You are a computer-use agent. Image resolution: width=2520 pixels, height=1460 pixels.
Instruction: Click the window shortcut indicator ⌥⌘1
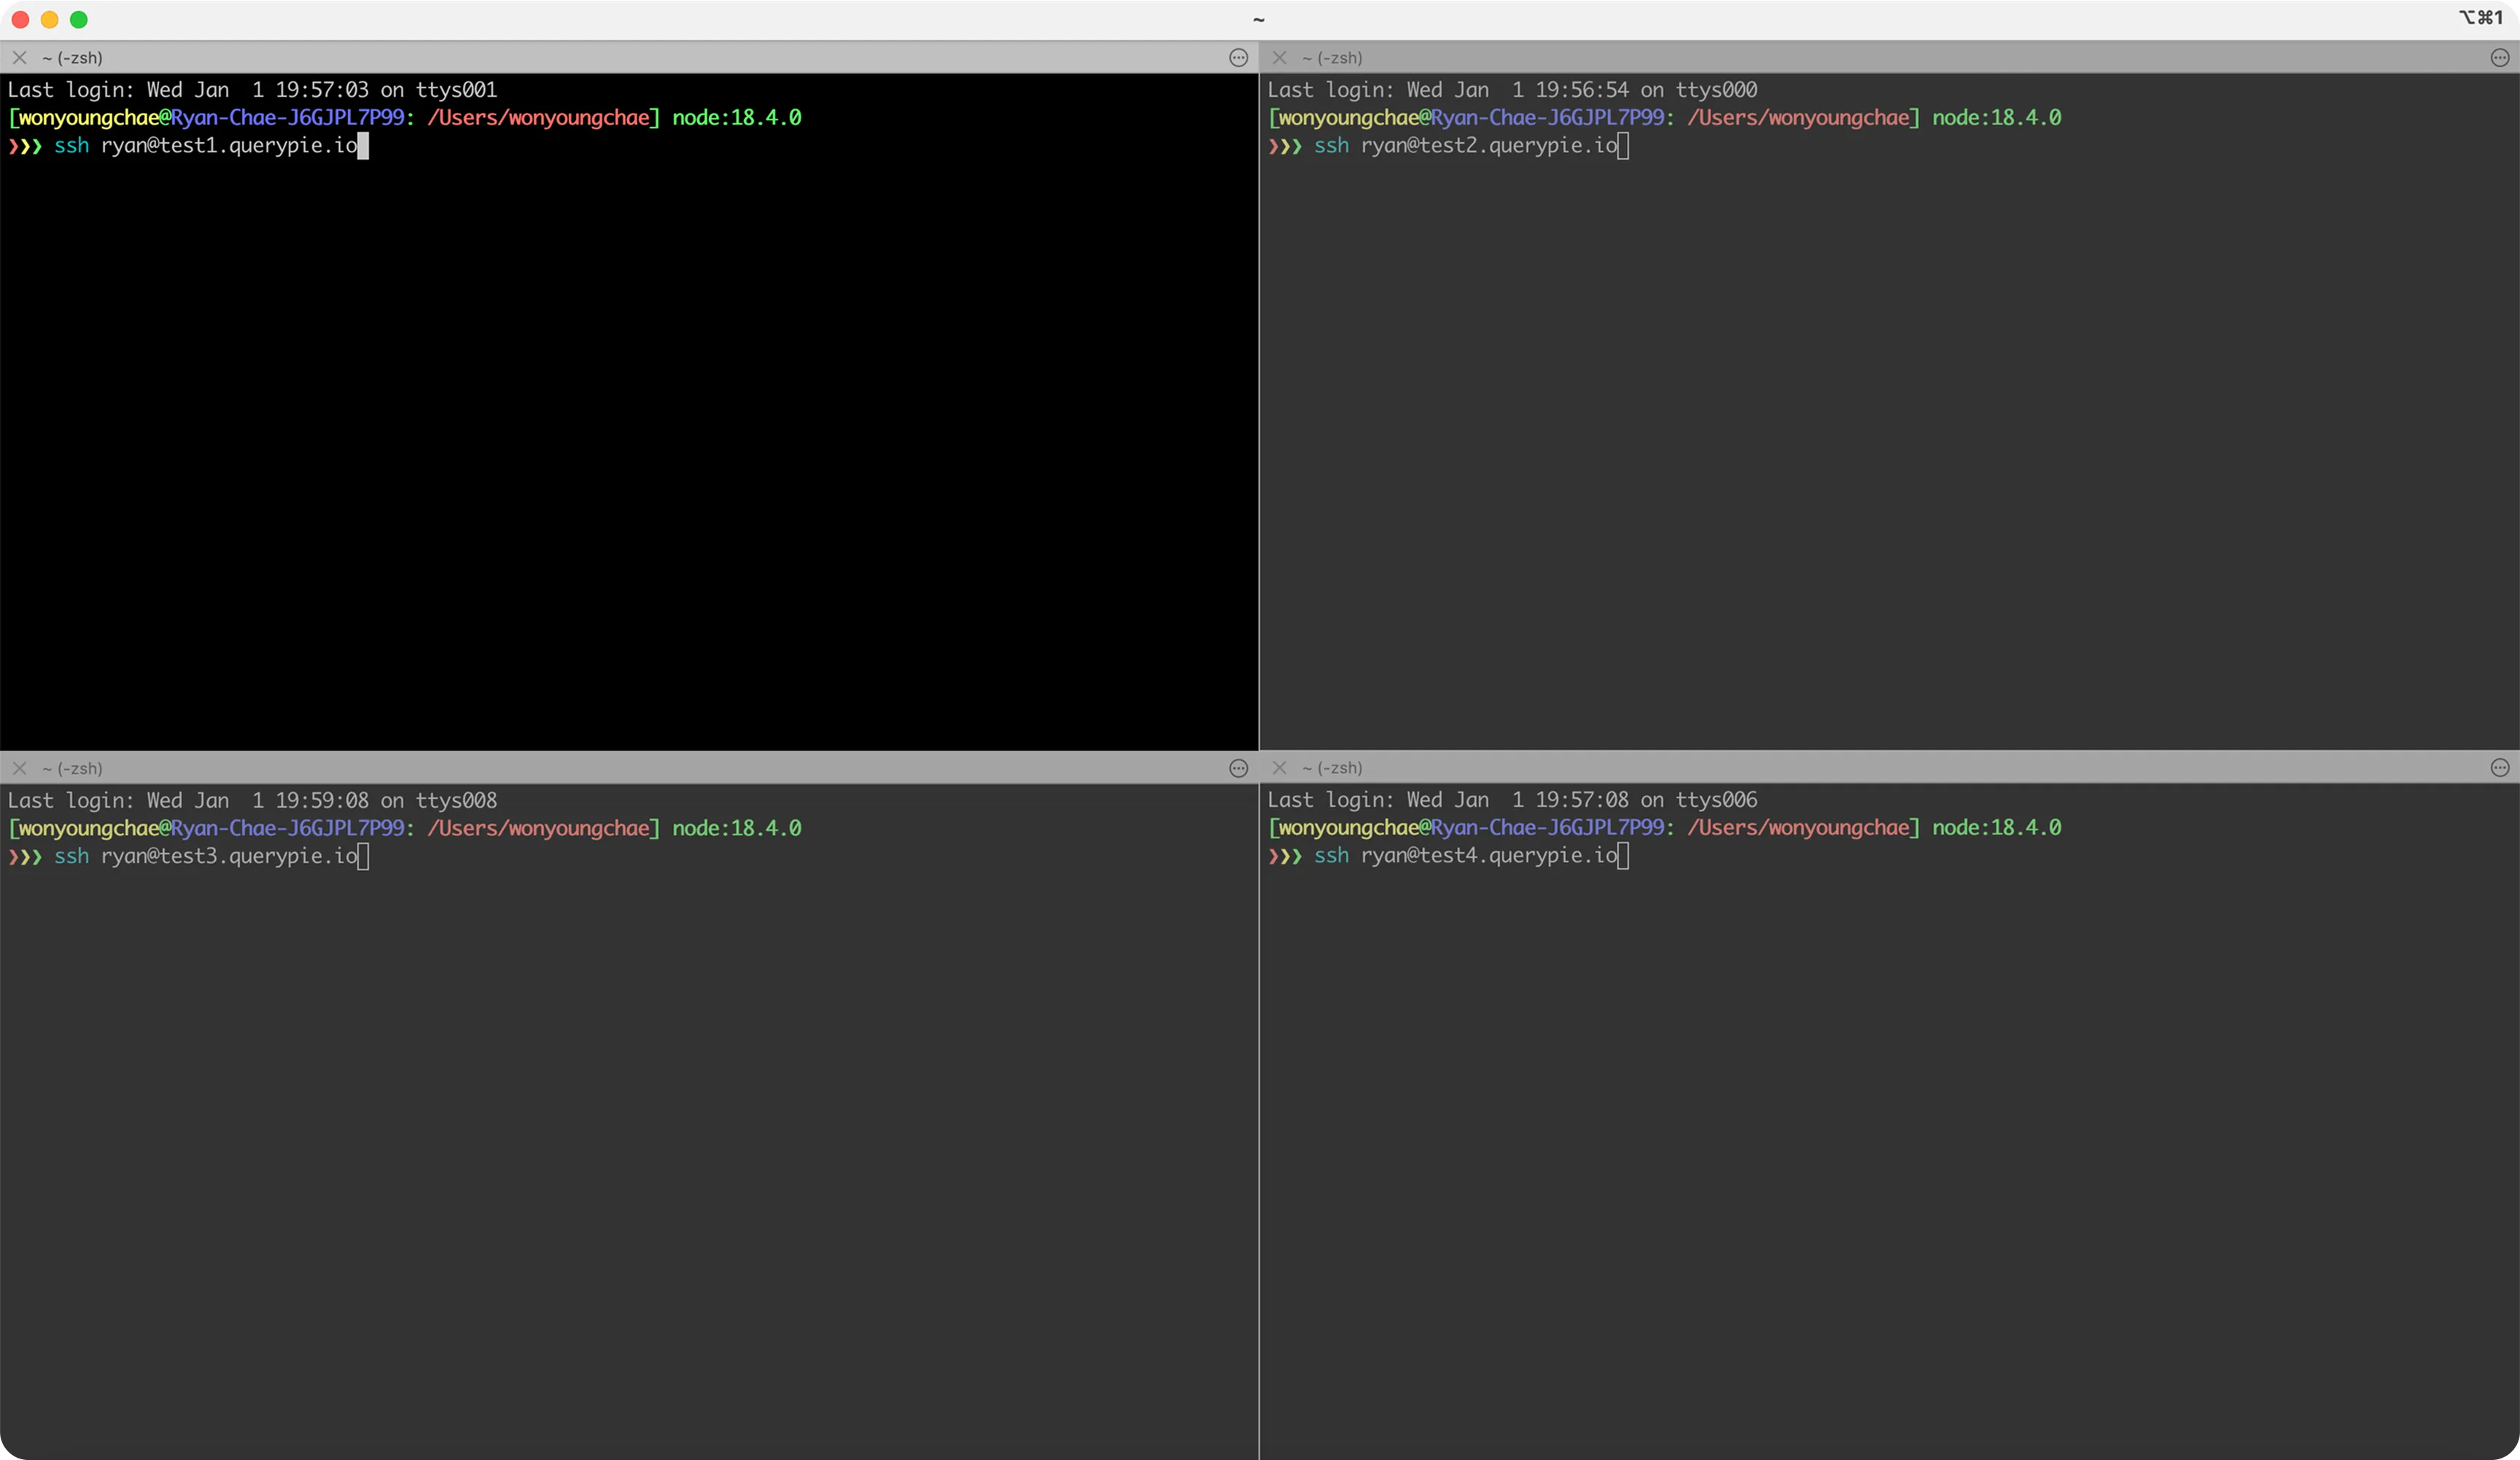[2481, 18]
